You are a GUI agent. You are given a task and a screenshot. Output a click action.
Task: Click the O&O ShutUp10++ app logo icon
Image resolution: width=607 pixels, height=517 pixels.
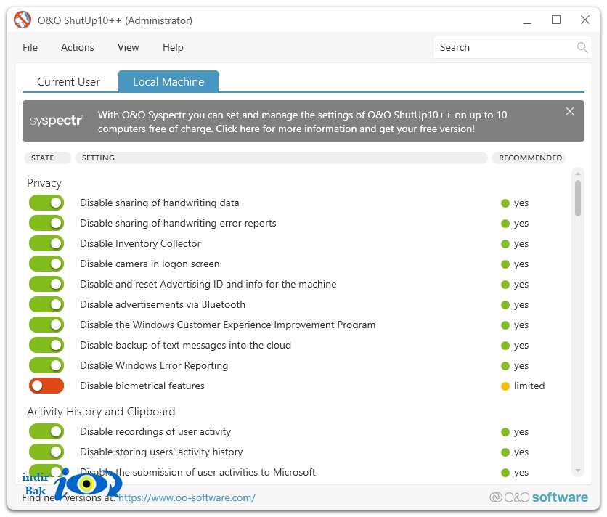23,20
